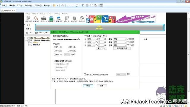Select the Recover Files toolbar icon
The height and width of the screenshot is (107, 190).
pyautogui.click(x=44, y=19)
